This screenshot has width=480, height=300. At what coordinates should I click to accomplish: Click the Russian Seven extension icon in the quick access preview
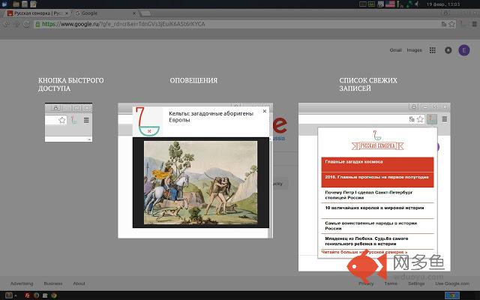73,120
